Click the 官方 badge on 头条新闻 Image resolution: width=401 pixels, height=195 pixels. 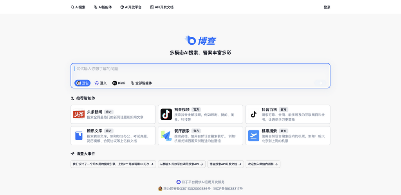point(109,112)
